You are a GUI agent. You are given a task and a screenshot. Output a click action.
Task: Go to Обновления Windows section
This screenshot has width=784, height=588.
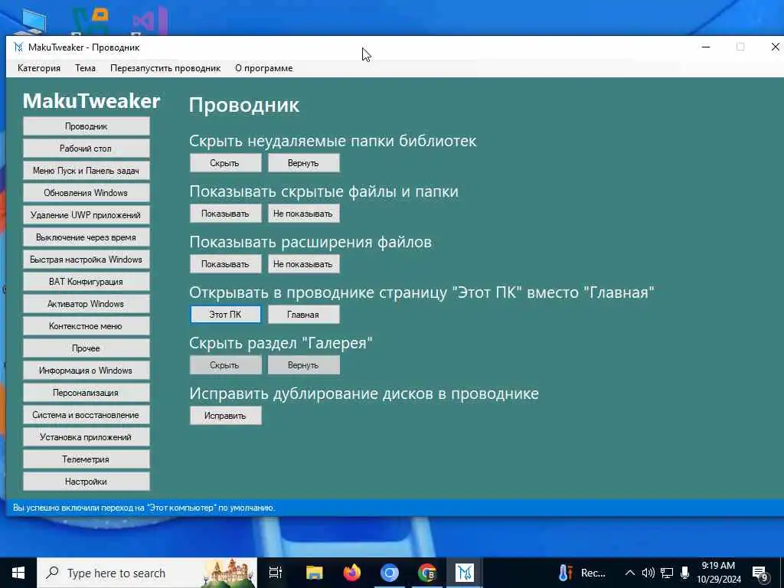click(x=86, y=192)
